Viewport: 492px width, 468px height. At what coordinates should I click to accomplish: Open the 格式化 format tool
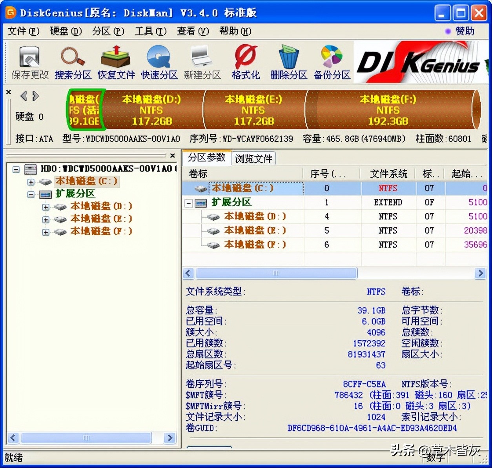pyautogui.click(x=245, y=62)
